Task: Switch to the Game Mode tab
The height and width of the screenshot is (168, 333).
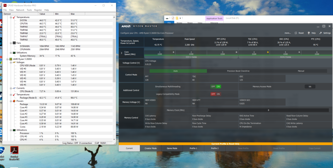Action: [172, 148]
